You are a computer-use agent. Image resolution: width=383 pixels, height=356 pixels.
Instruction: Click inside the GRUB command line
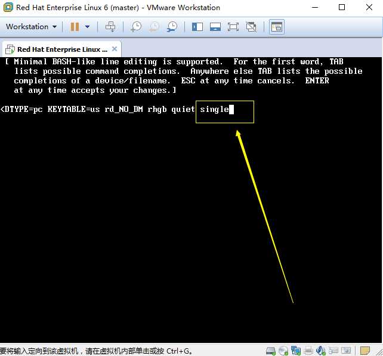[x=118, y=109]
